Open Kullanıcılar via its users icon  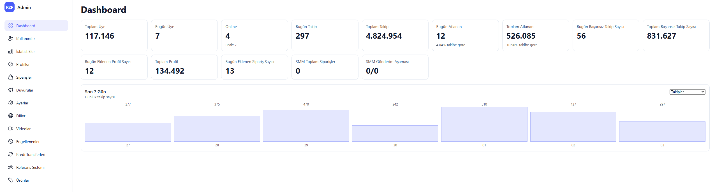click(x=11, y=38)
